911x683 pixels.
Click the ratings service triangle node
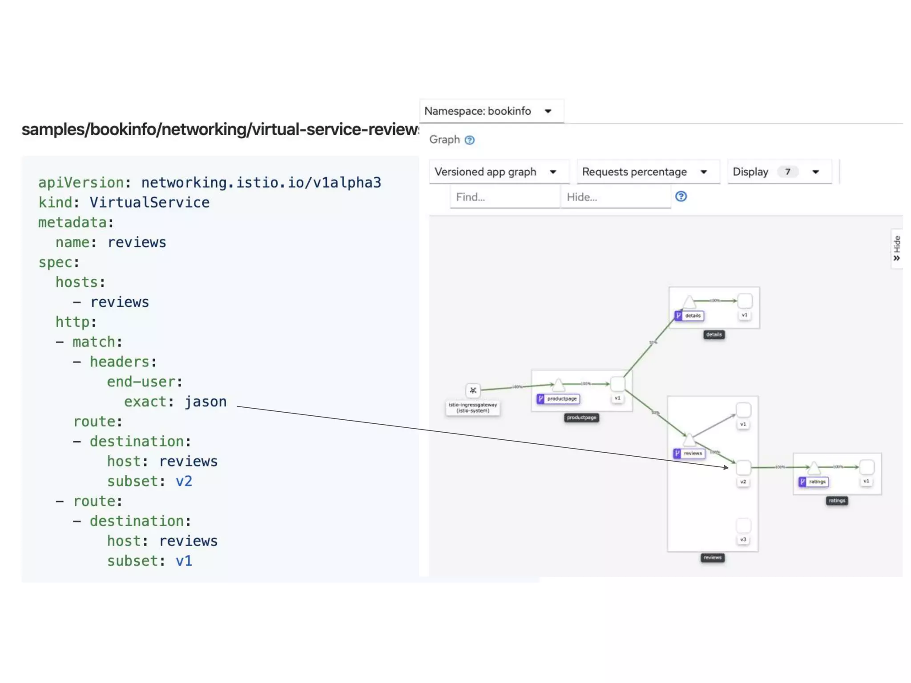click(x=814, y=468)
